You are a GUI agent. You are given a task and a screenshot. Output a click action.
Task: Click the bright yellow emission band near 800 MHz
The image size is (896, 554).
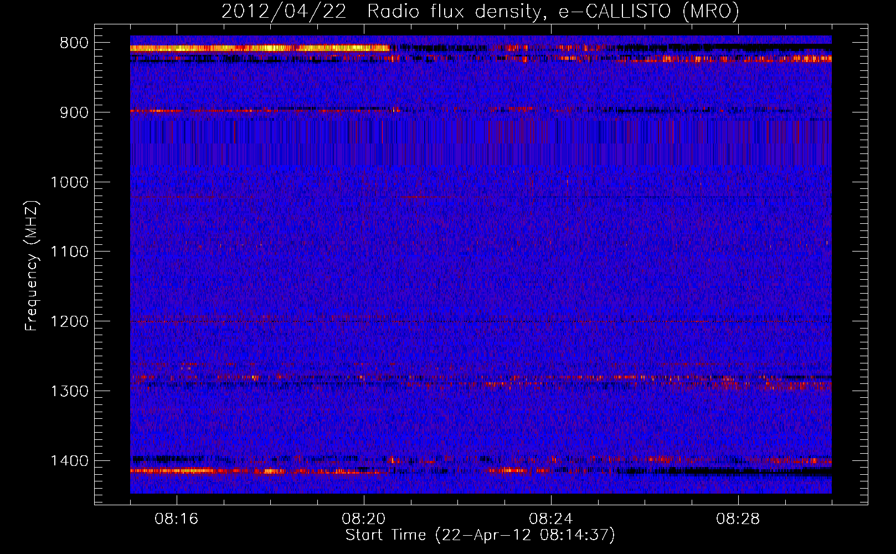point(260,48)
